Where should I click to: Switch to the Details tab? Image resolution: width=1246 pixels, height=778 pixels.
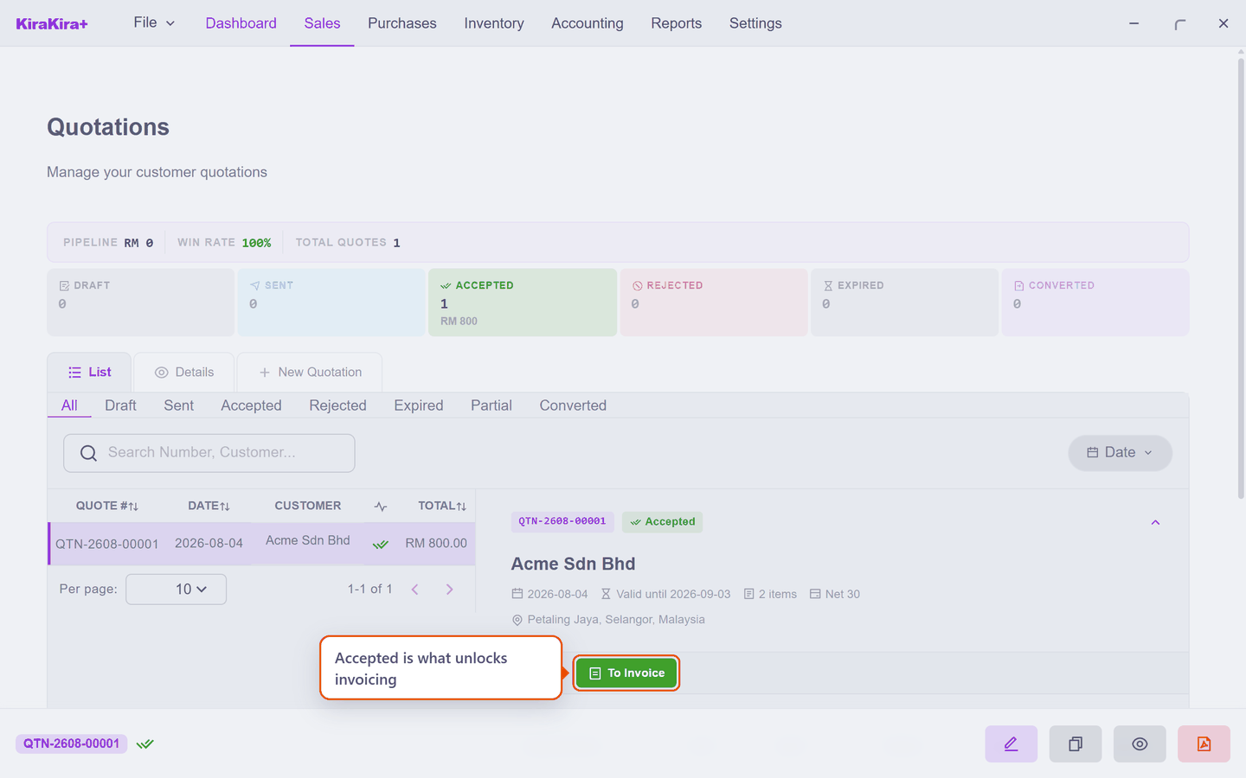tap(183, 373)
